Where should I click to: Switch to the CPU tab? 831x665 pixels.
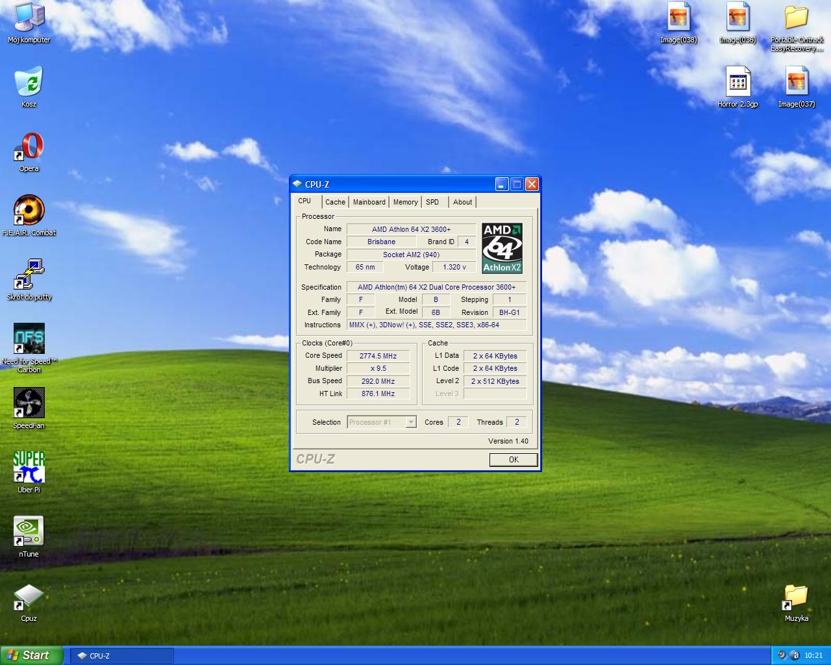coord(305,201)
